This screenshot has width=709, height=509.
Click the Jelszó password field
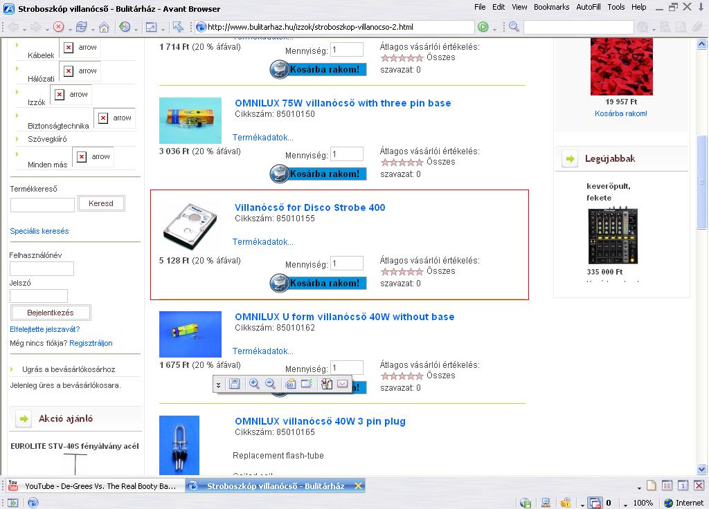39,296
